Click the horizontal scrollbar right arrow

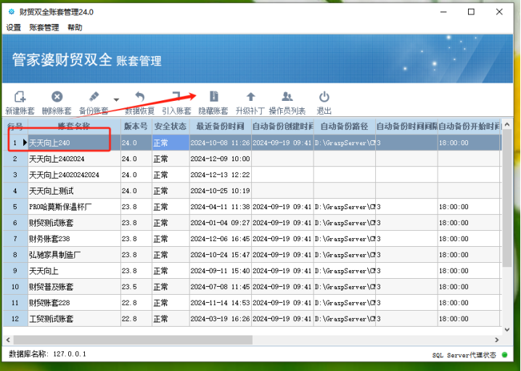(497, 340)
